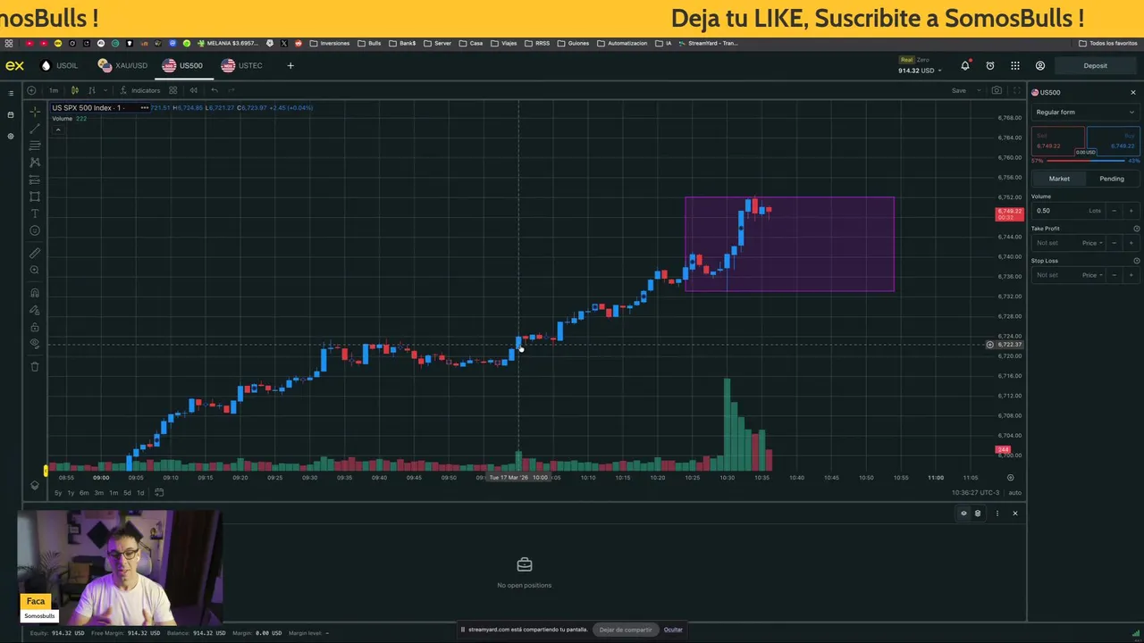Increase Volume with plus stepper

[1131, 211]
